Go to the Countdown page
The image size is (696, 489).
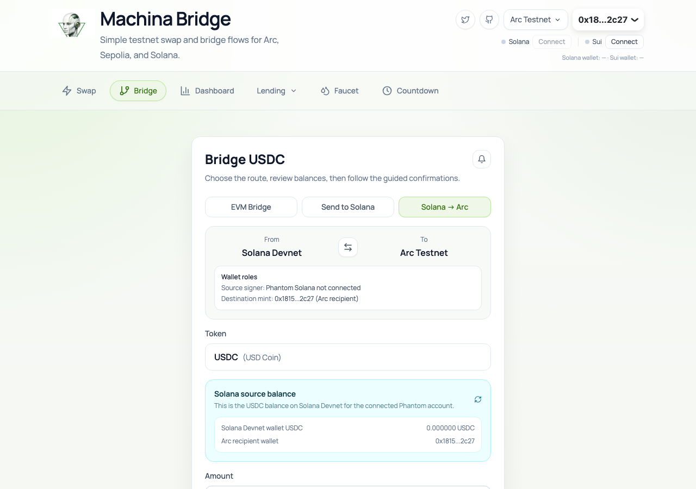(411, 91)
